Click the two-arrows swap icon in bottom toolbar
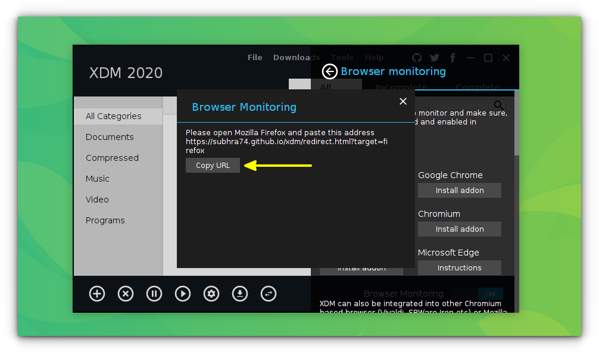The image size is (599, 355). point(269,294)
